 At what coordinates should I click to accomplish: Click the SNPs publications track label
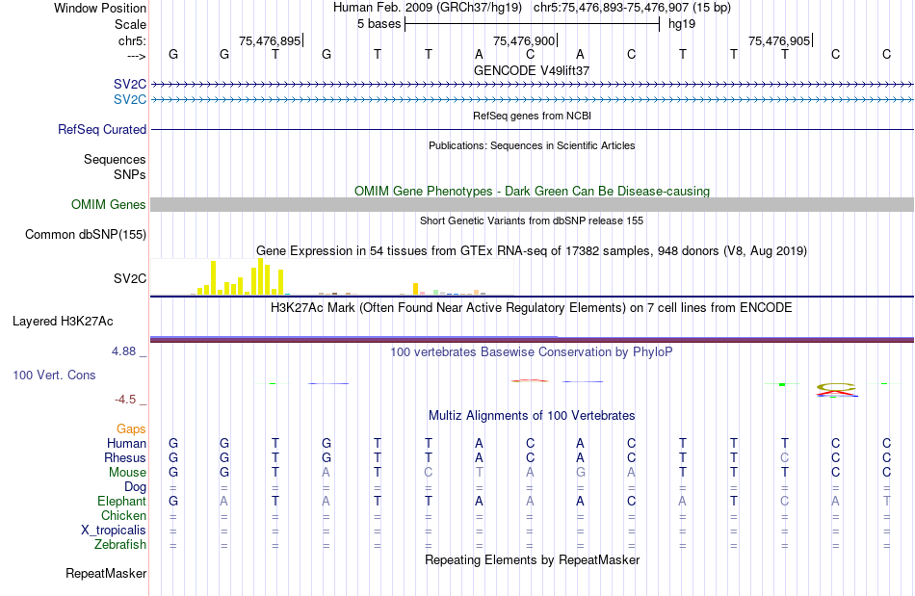tap(130, 174)
